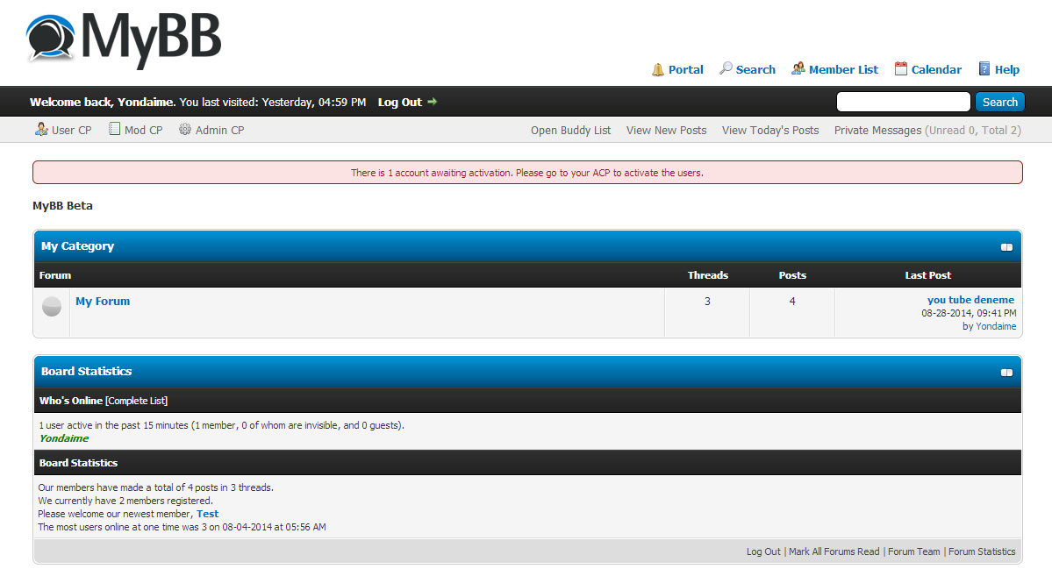Open the Help page
The image size is (1052, 569).
[x=1007, y=70]
